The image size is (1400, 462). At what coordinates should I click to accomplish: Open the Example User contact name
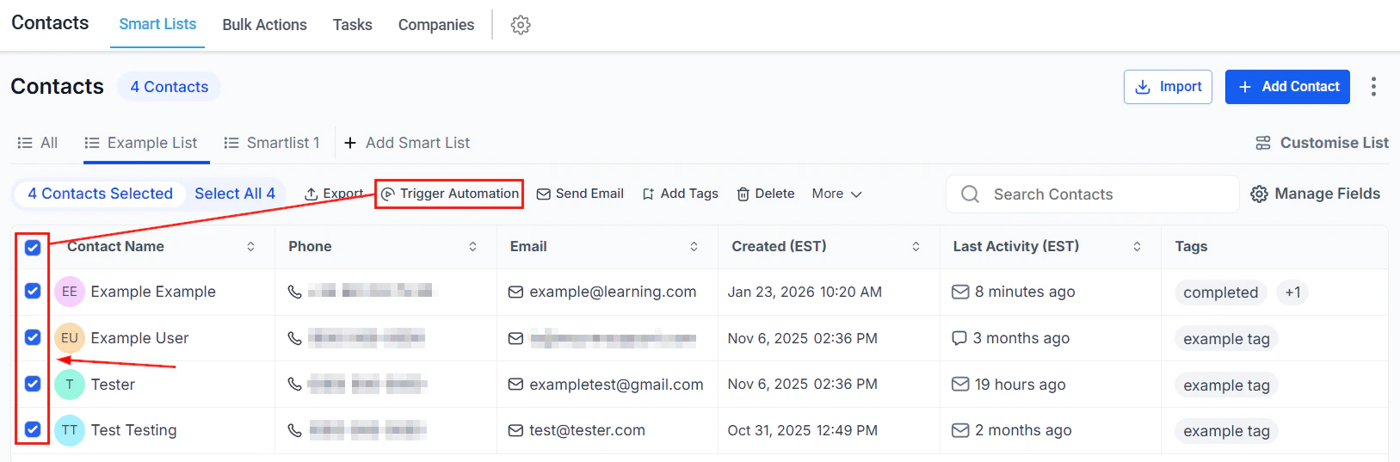[x=139, y=338]
